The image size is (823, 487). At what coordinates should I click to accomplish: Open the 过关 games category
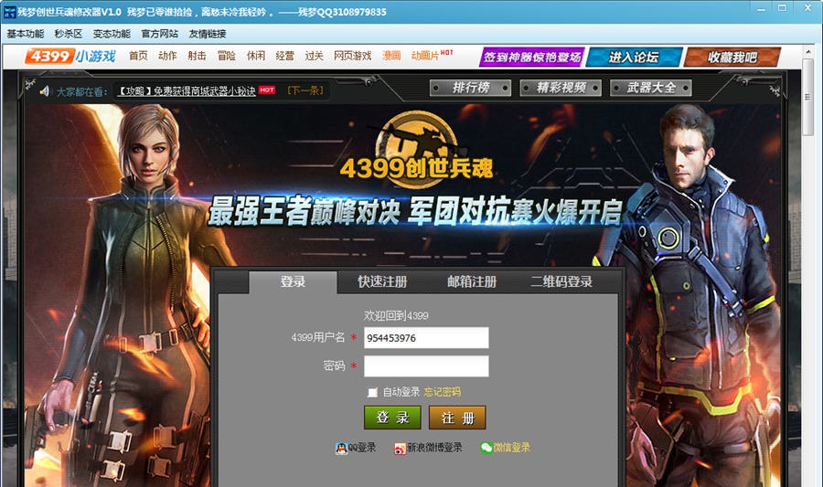pyautogui.click(x=314, y=56)
